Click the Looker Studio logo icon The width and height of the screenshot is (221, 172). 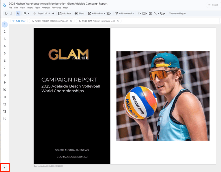[4, 5]
